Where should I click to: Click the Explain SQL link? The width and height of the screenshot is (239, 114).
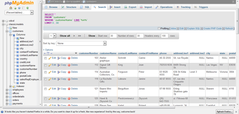[193, 29]
